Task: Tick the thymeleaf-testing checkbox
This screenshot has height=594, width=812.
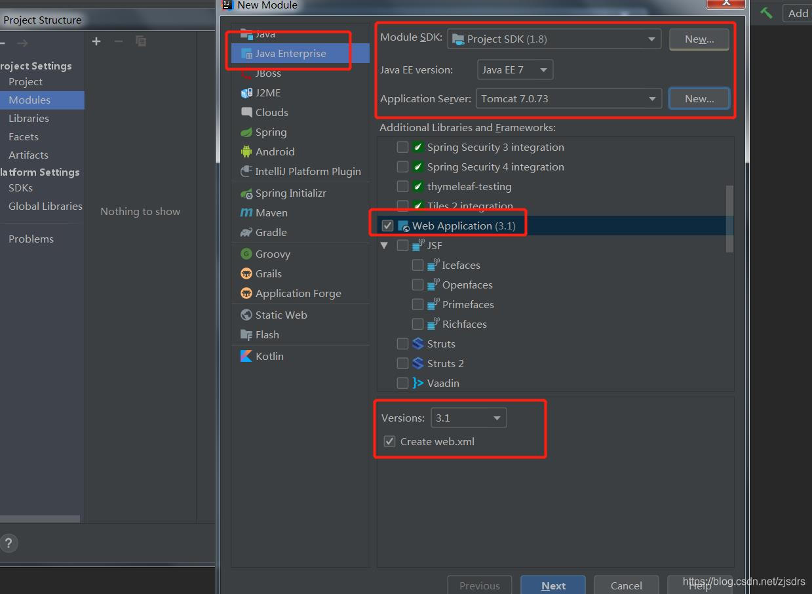Action: pyautogui.click(x=403, y=187)
